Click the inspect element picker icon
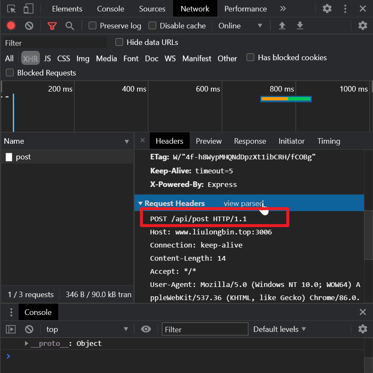Viewport: 373px width, 373px height. [11, 9]
